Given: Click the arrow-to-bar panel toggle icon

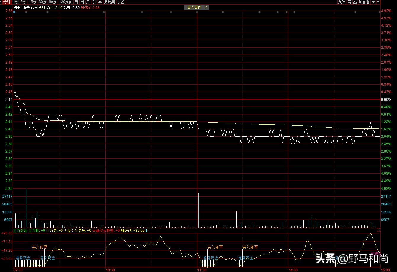Looking at the screenshot, I should tap(373, 2).
